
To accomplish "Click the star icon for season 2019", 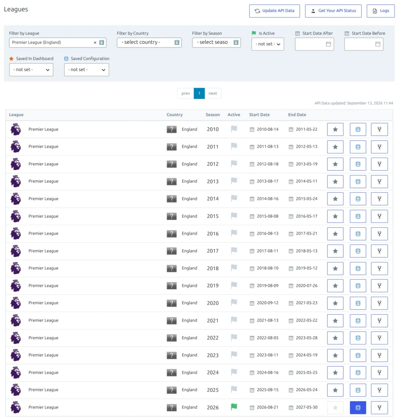I will 335,286.
